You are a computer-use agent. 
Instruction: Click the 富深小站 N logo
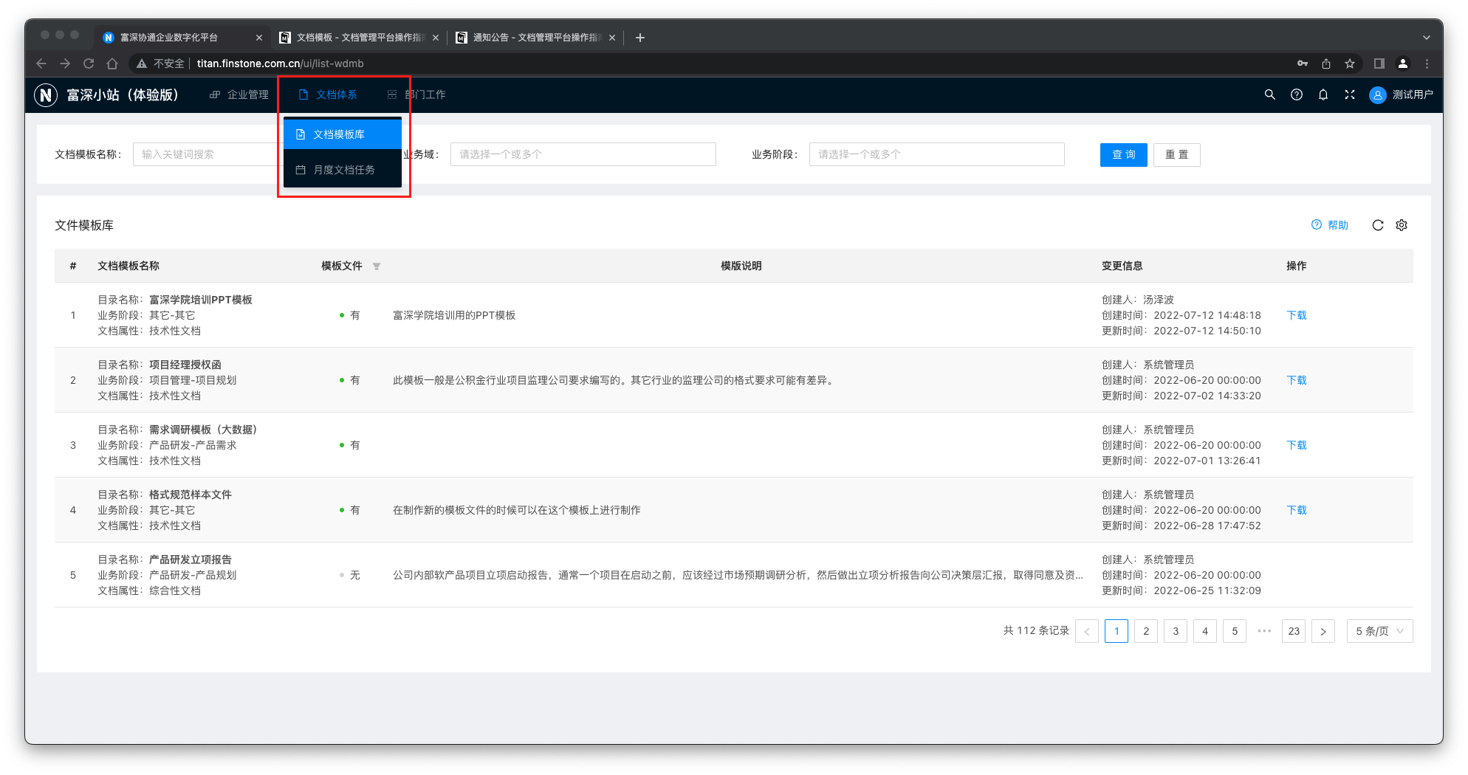[46, 94]
